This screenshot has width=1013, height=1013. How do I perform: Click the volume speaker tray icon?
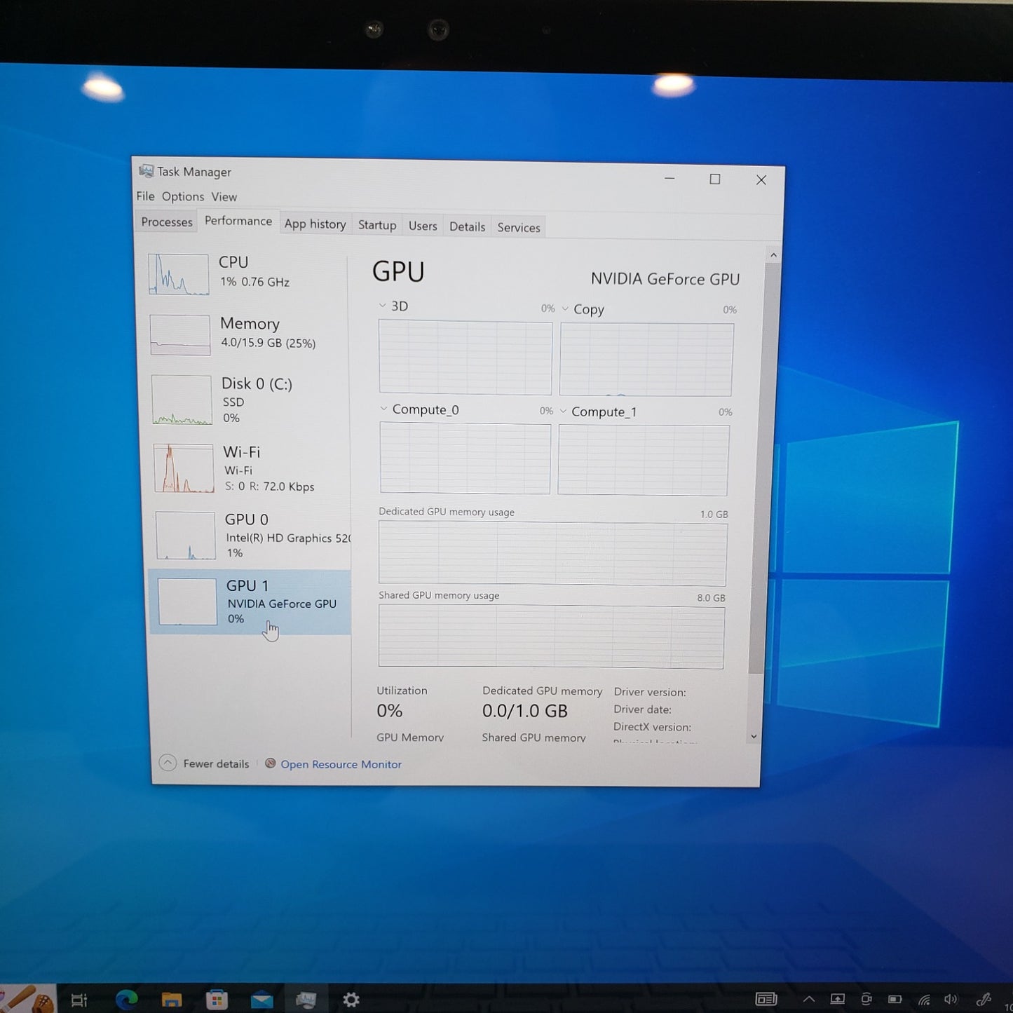(x=951, y=999)
